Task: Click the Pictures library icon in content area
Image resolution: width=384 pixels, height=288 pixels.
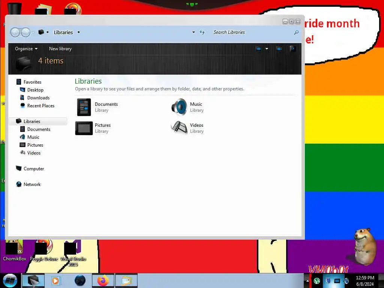Action: point(84,128)
